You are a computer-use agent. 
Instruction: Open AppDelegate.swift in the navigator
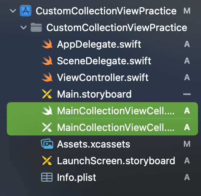(99, 44)
